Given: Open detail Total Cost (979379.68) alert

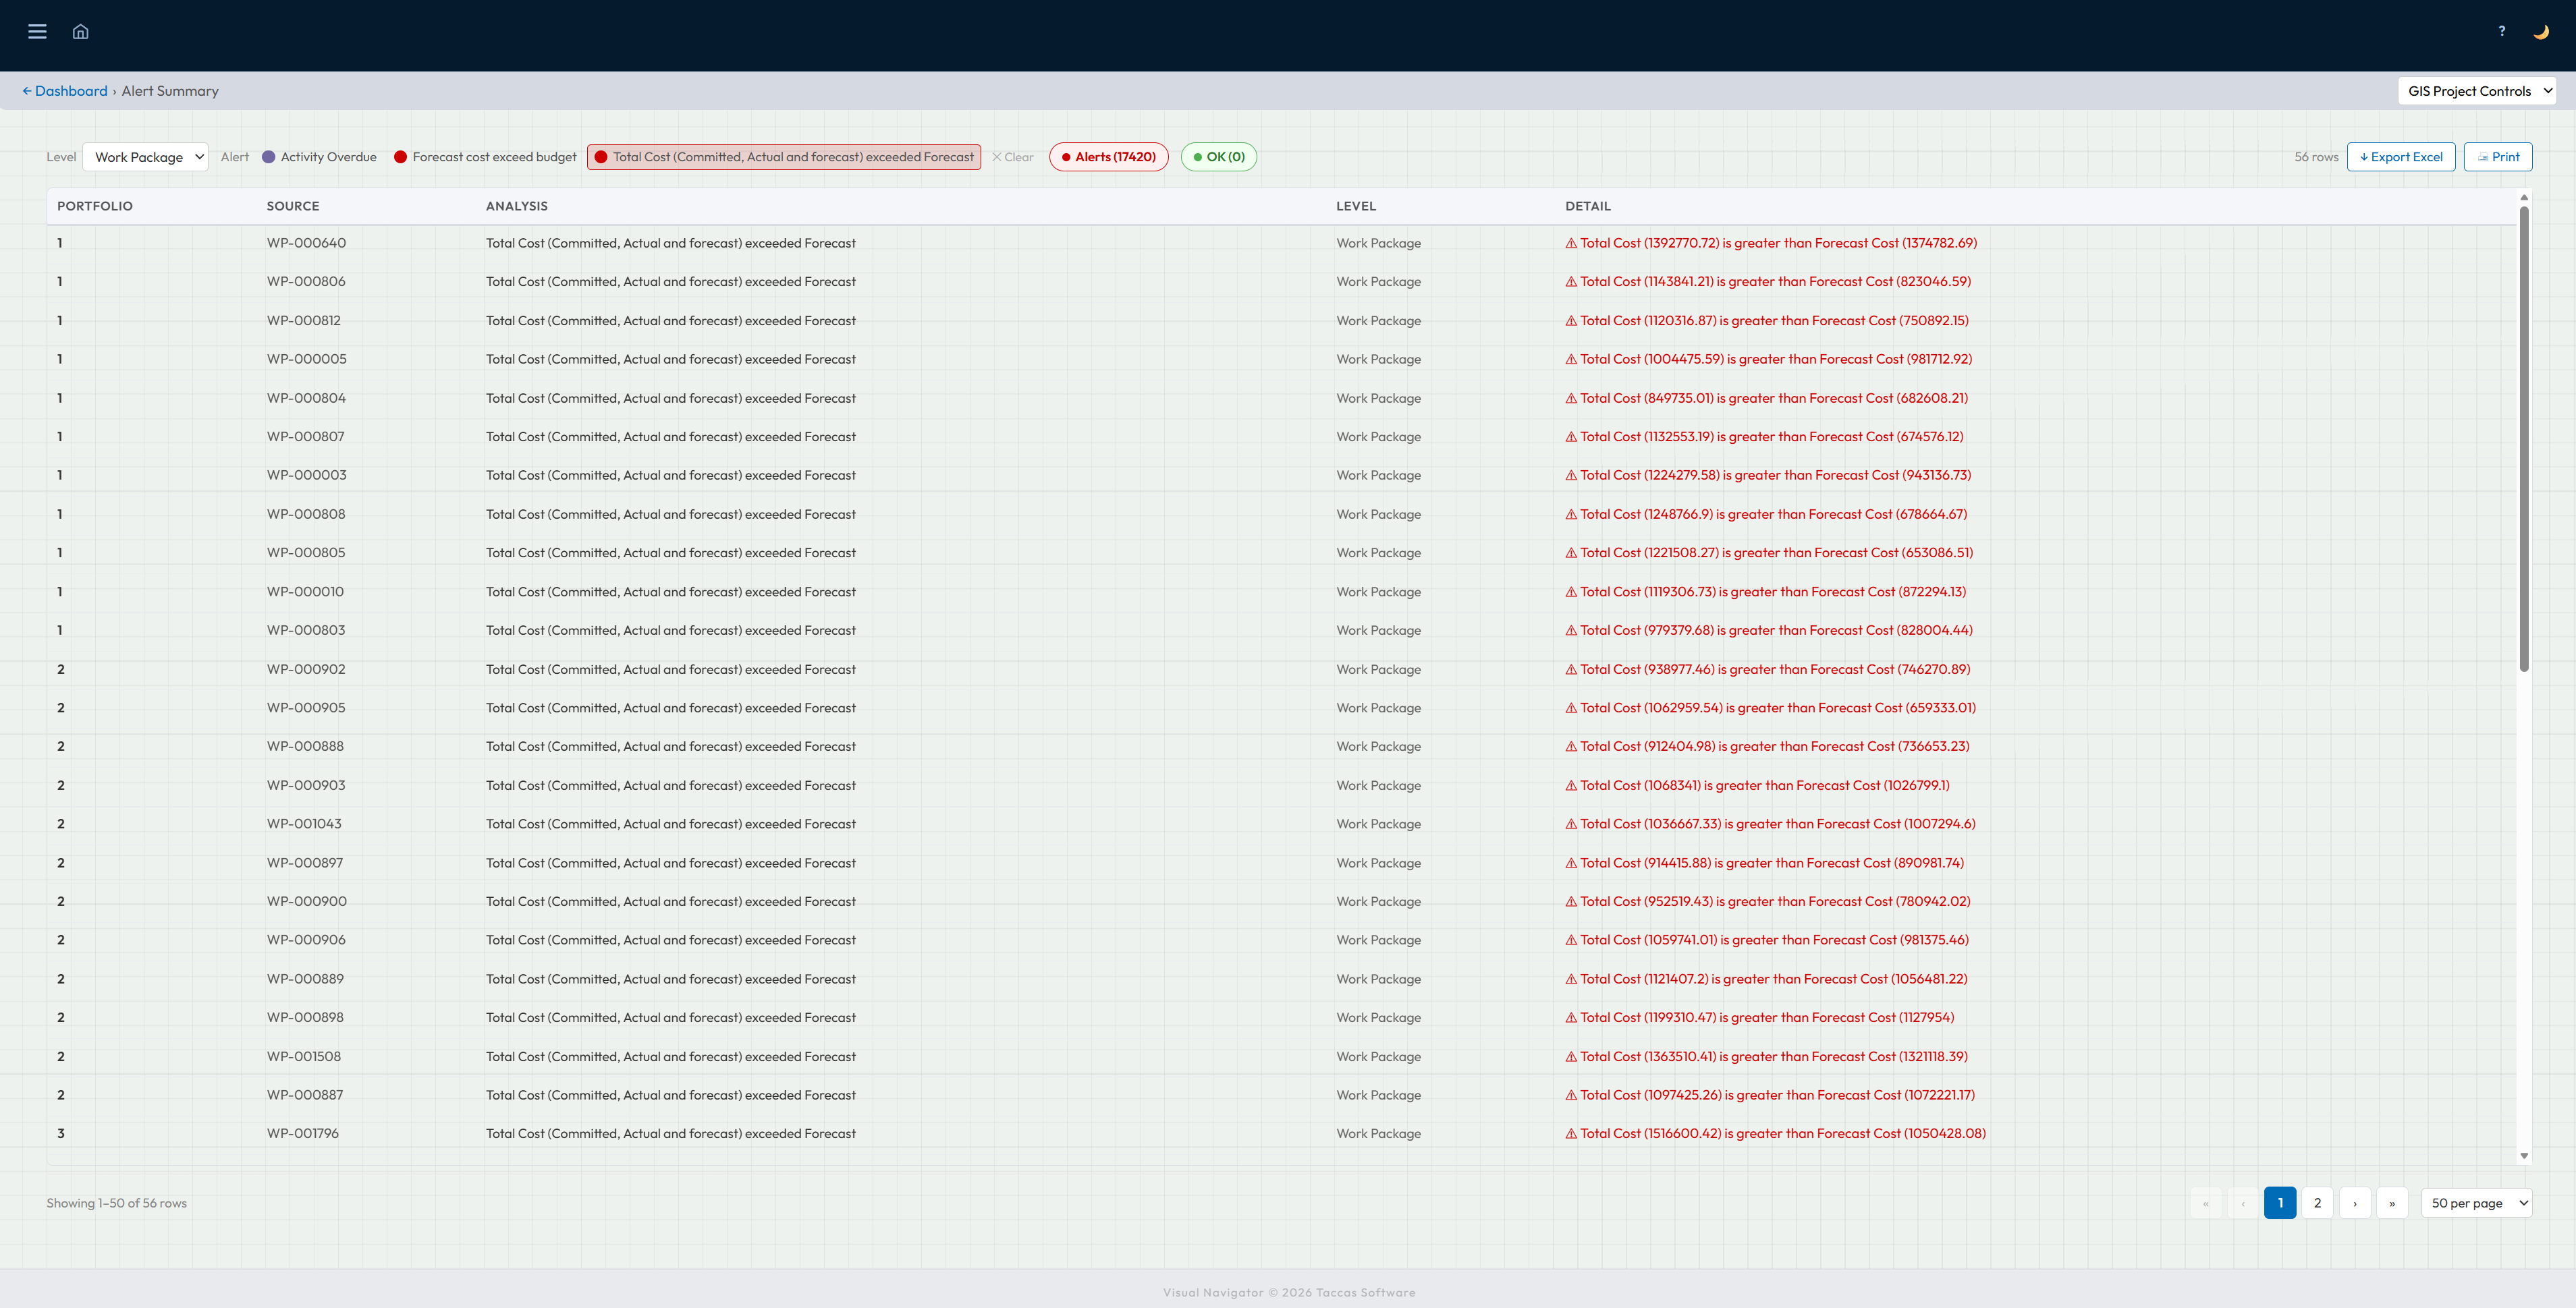Looking at the screenshot, I should [1768, 631].
